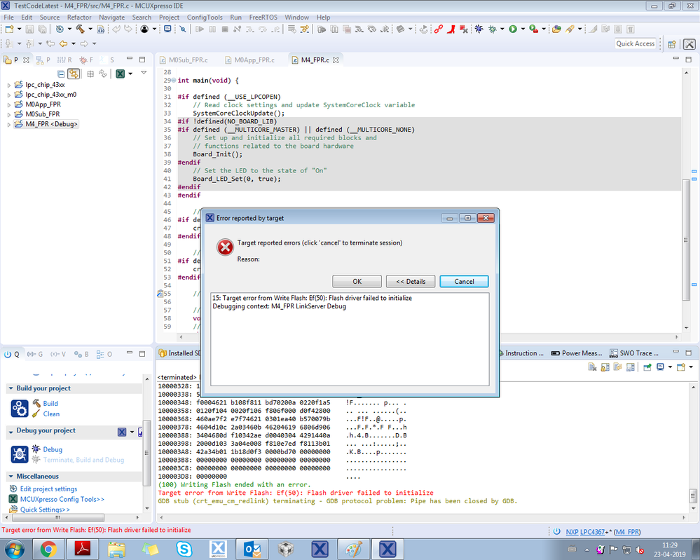Click the Quickstart panel horizontal scrollbar

coord(58,517)
